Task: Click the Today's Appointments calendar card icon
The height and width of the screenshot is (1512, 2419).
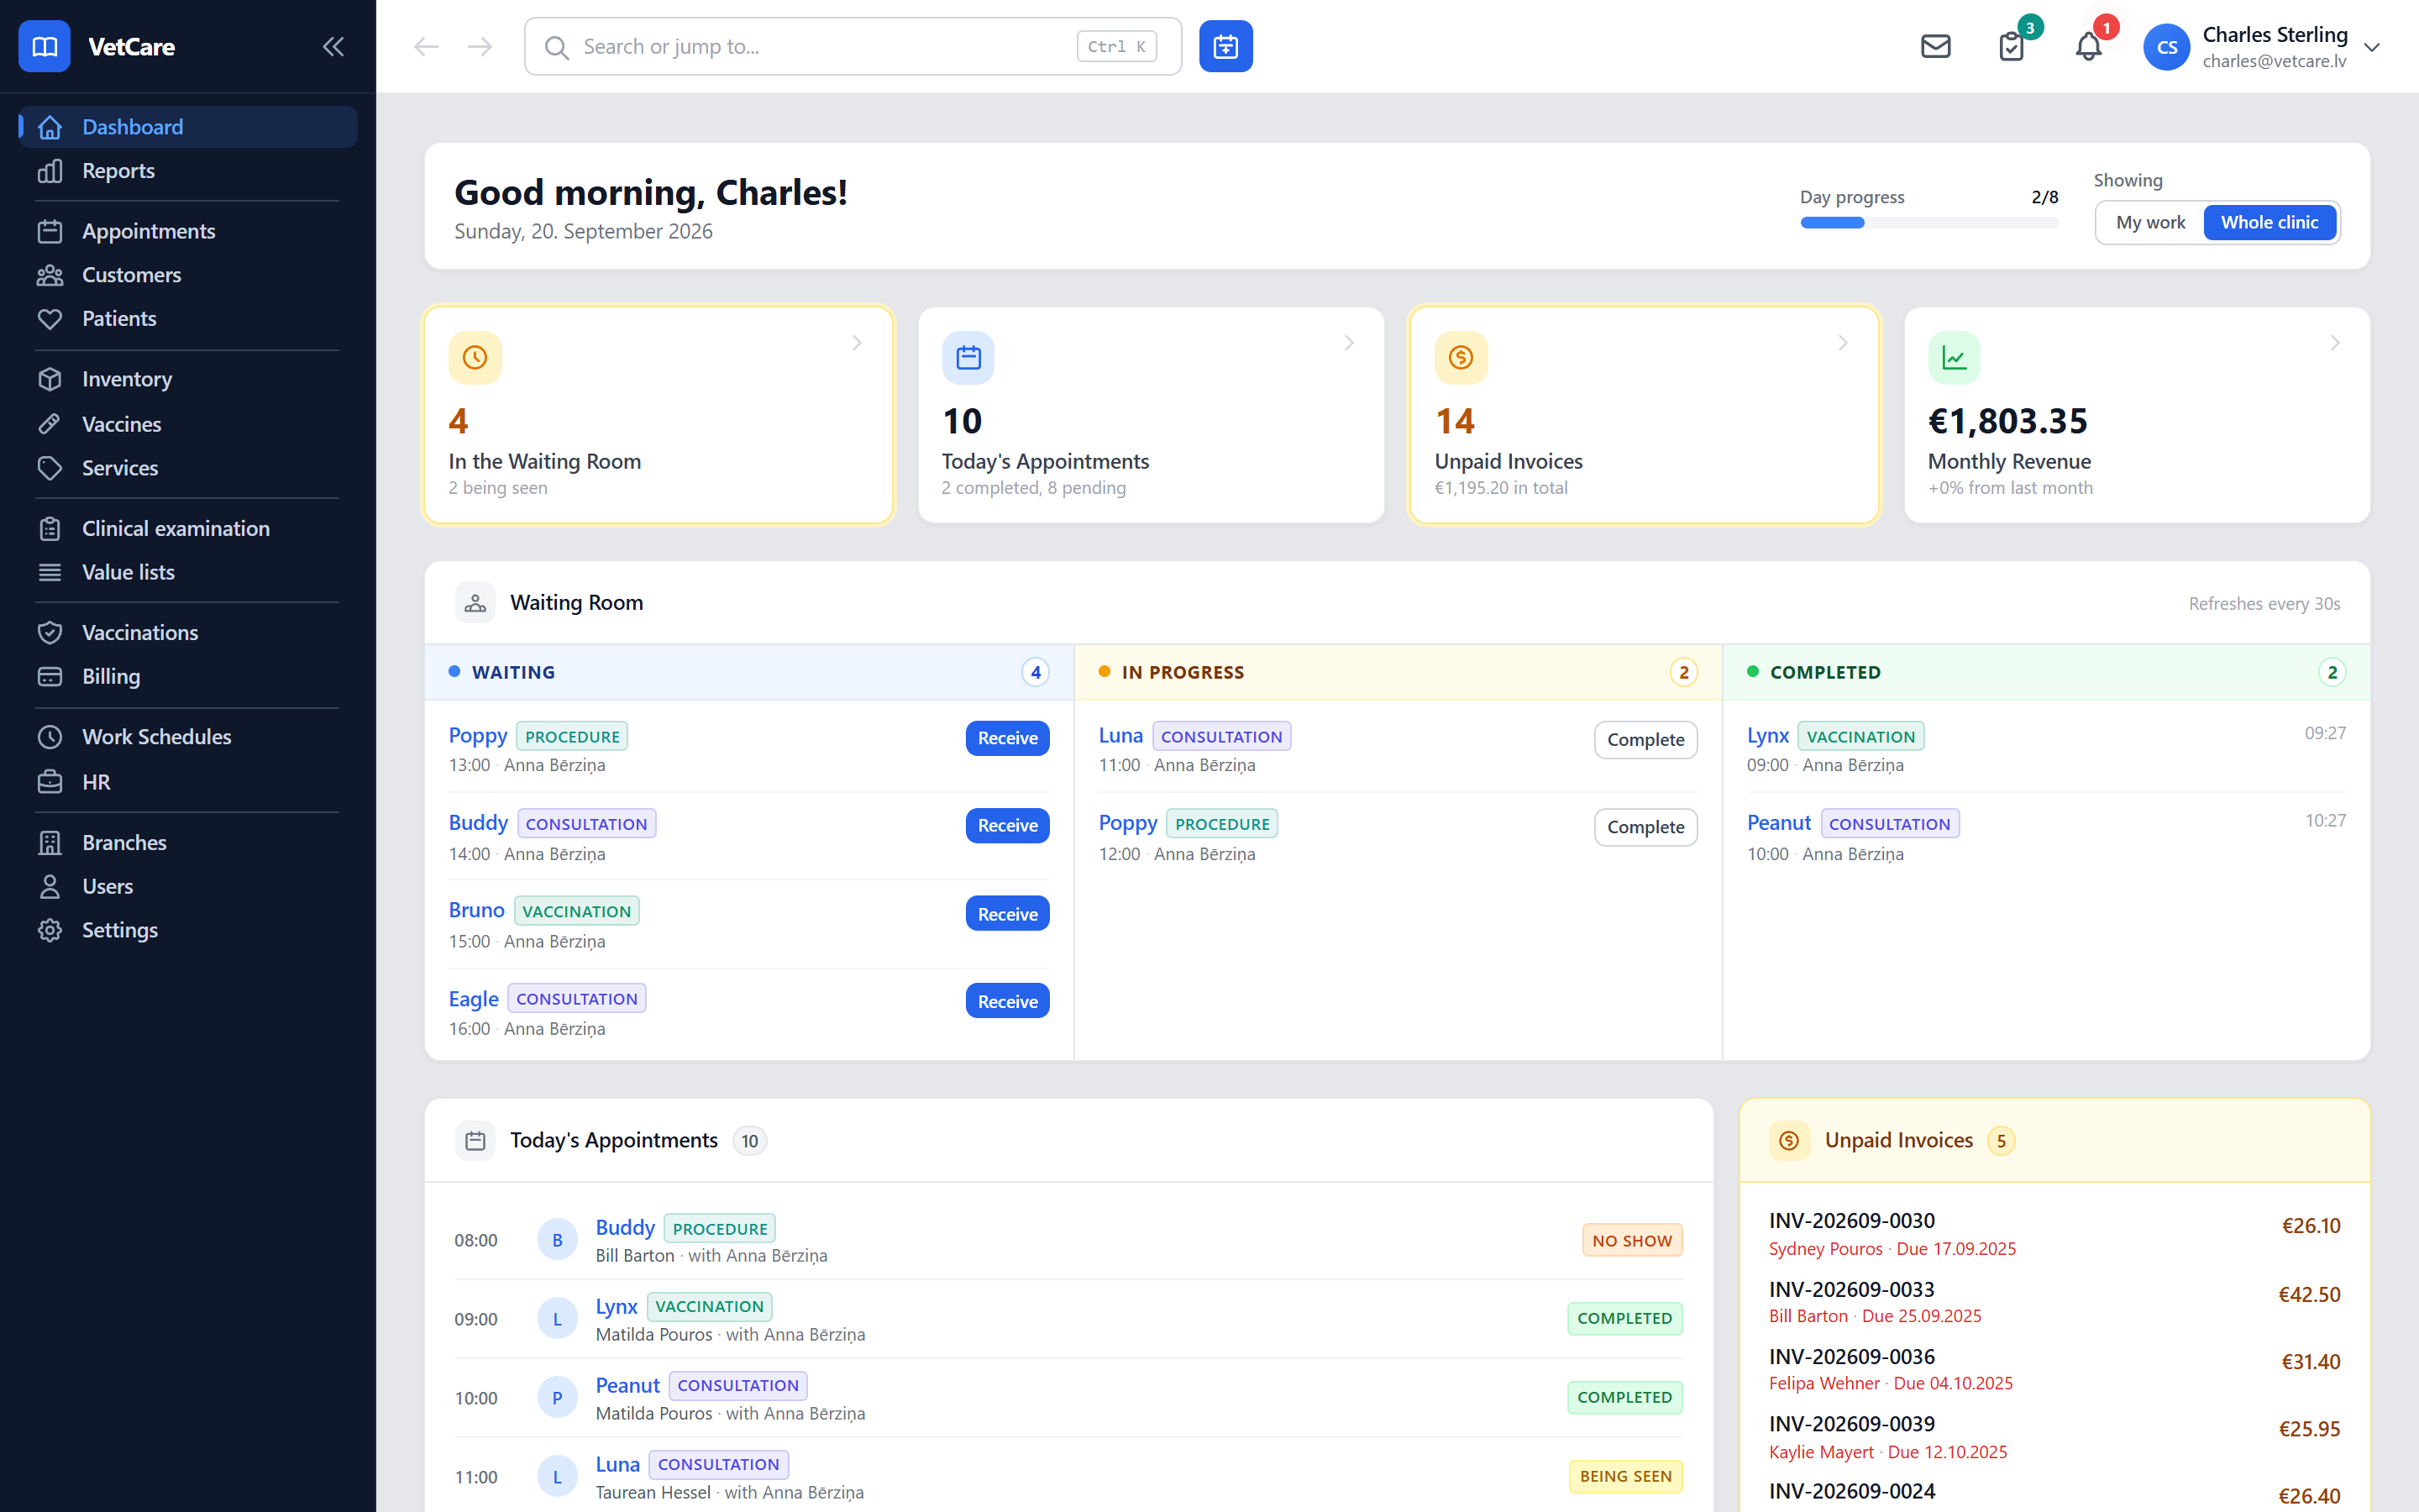Action: 968,357
